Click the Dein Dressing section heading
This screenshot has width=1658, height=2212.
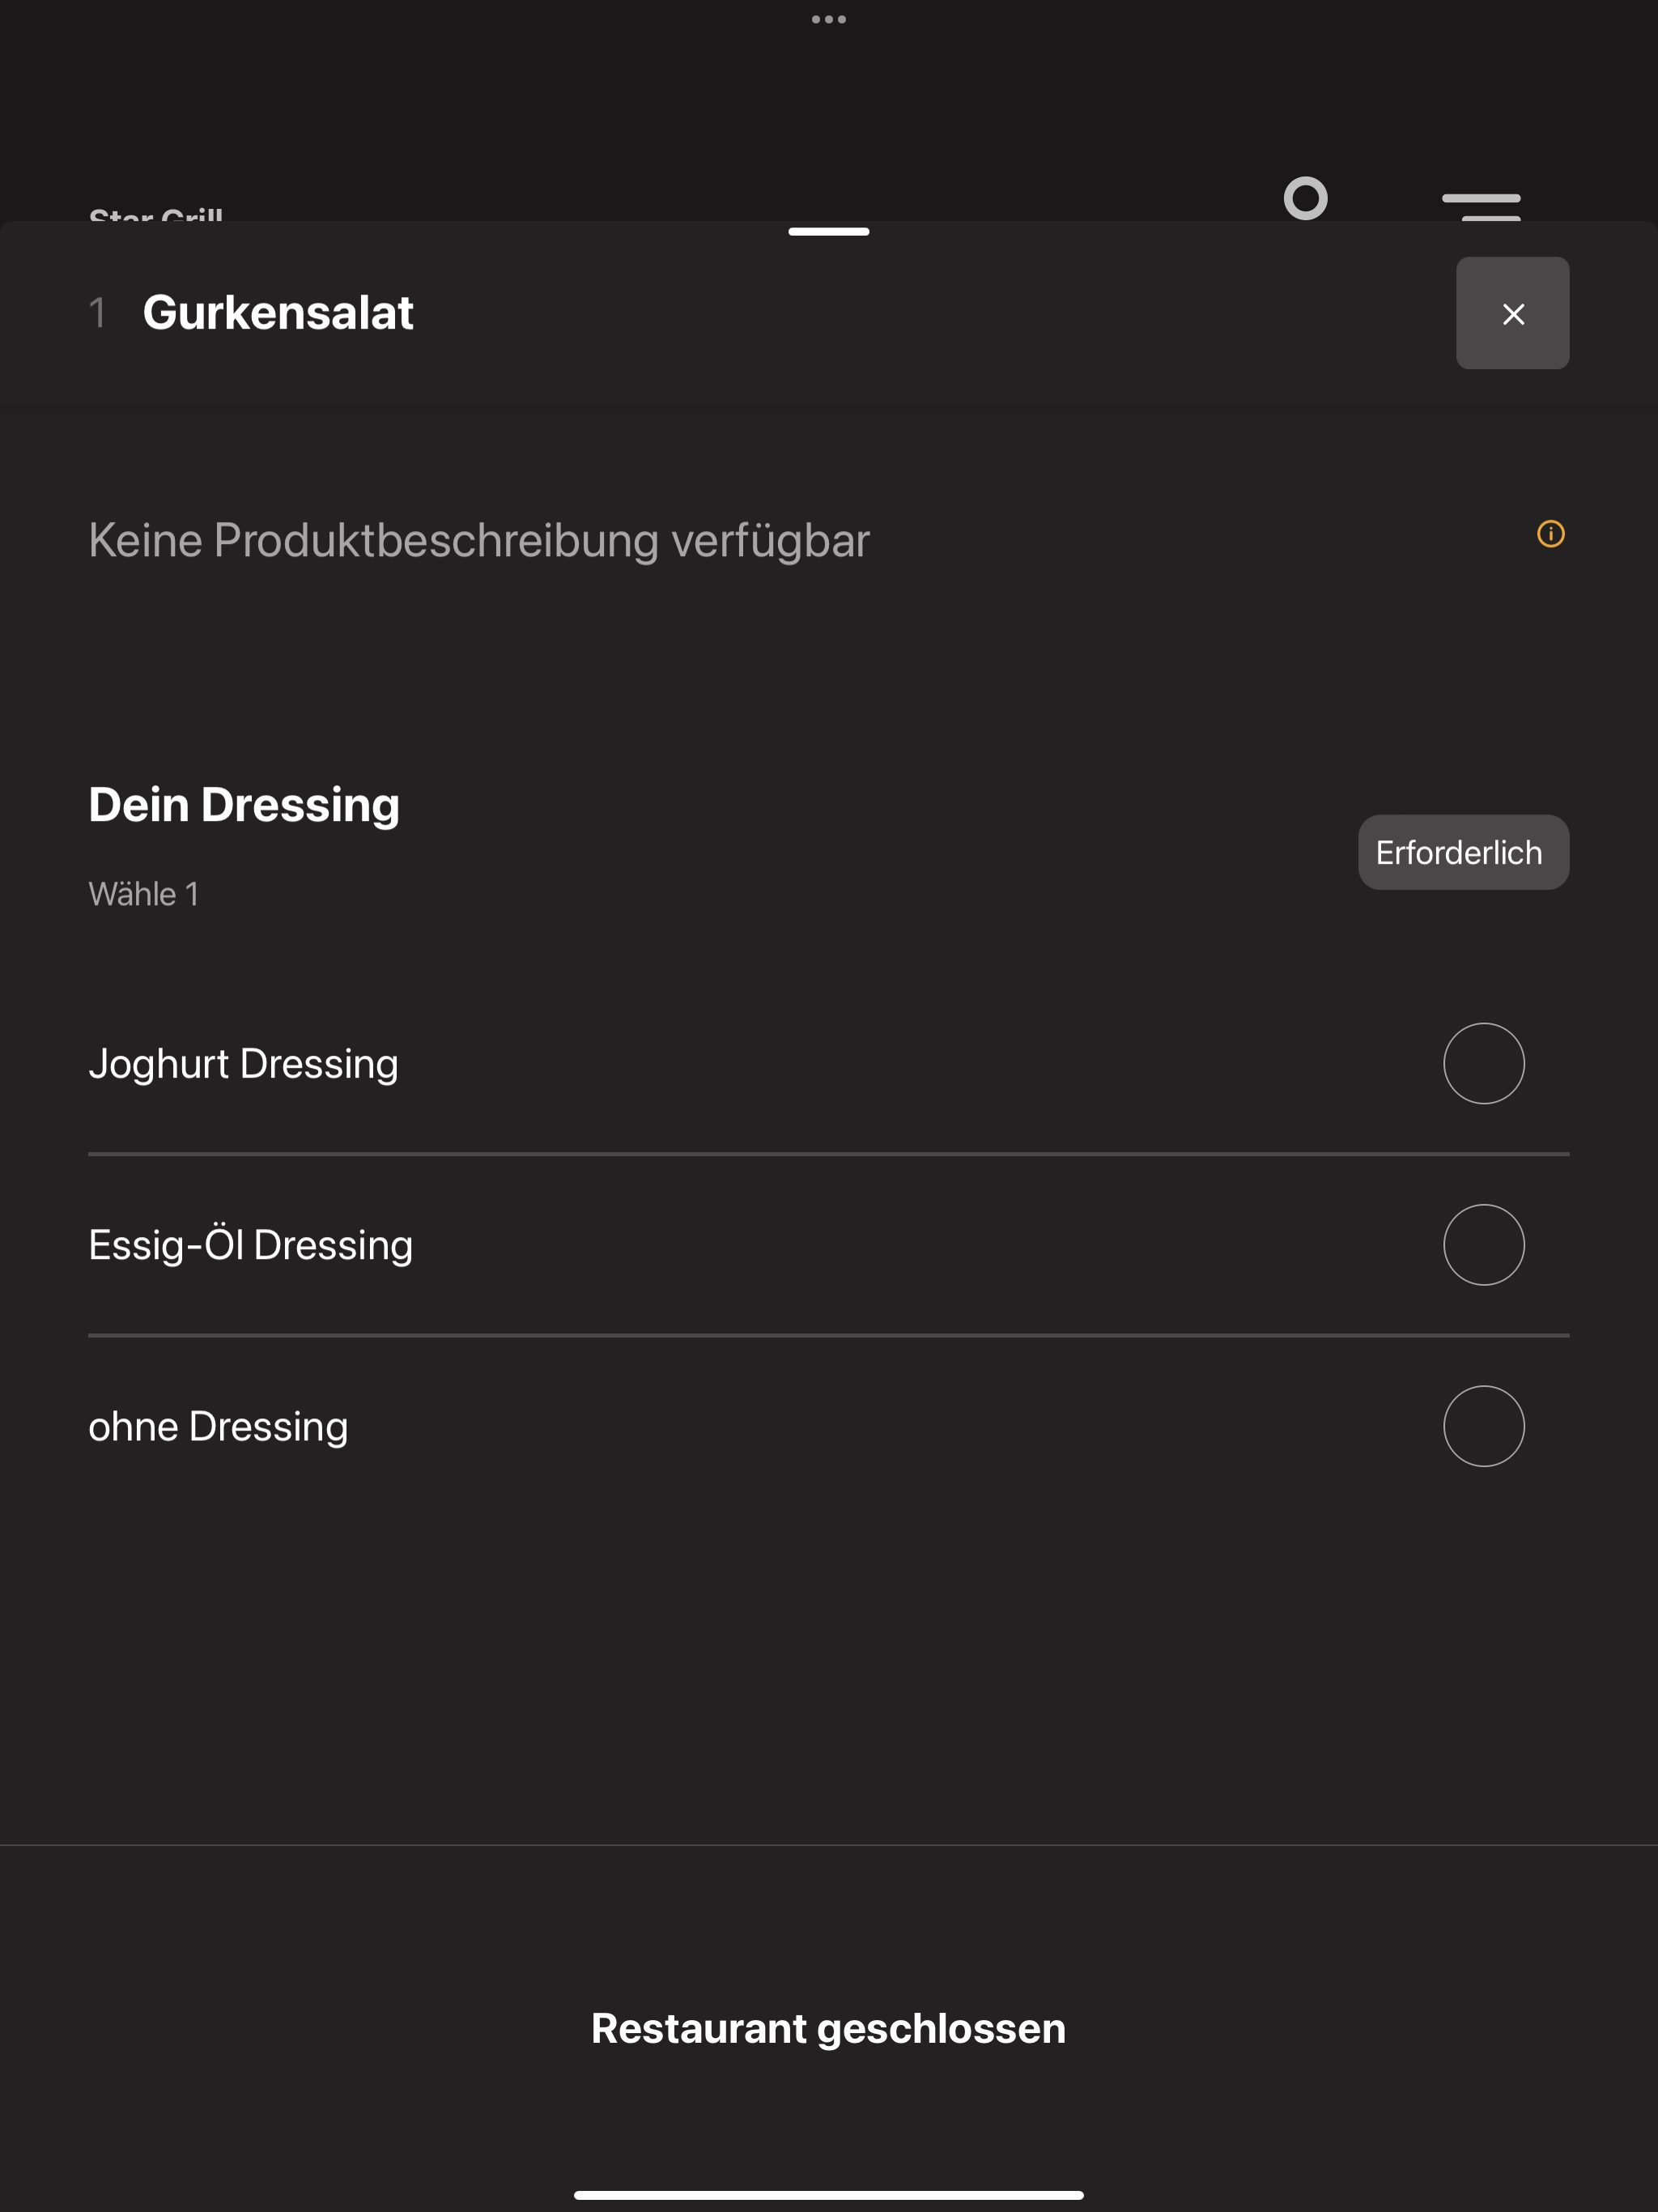(x=244, y=805)
